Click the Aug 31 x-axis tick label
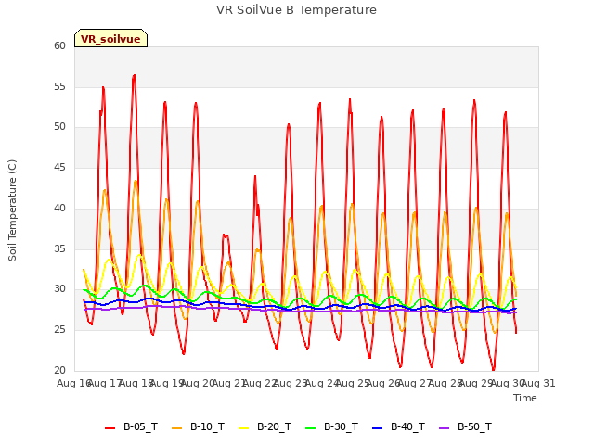The image size is (594, 445). pyautogui.click(x=538, y=383)
